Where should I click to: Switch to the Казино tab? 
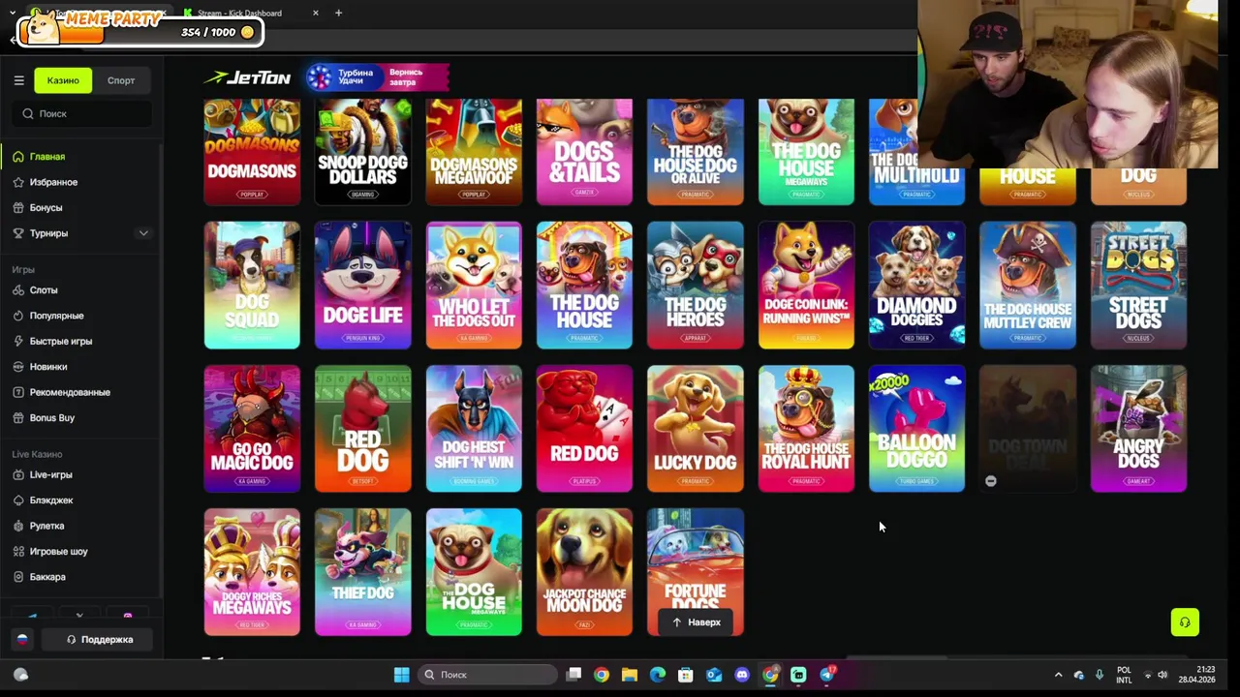coord(63,80)
